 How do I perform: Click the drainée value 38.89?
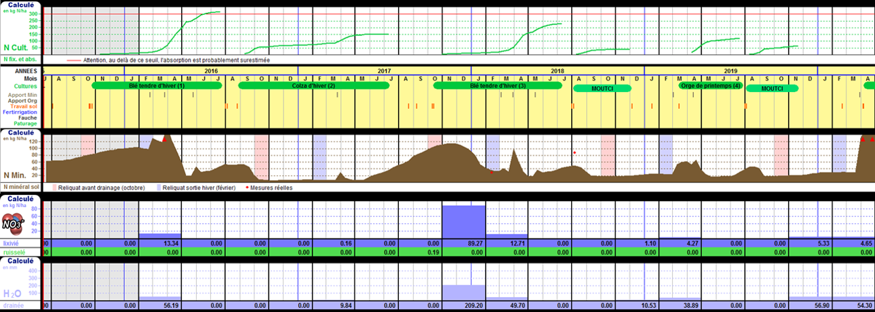[x=693, y=306]
